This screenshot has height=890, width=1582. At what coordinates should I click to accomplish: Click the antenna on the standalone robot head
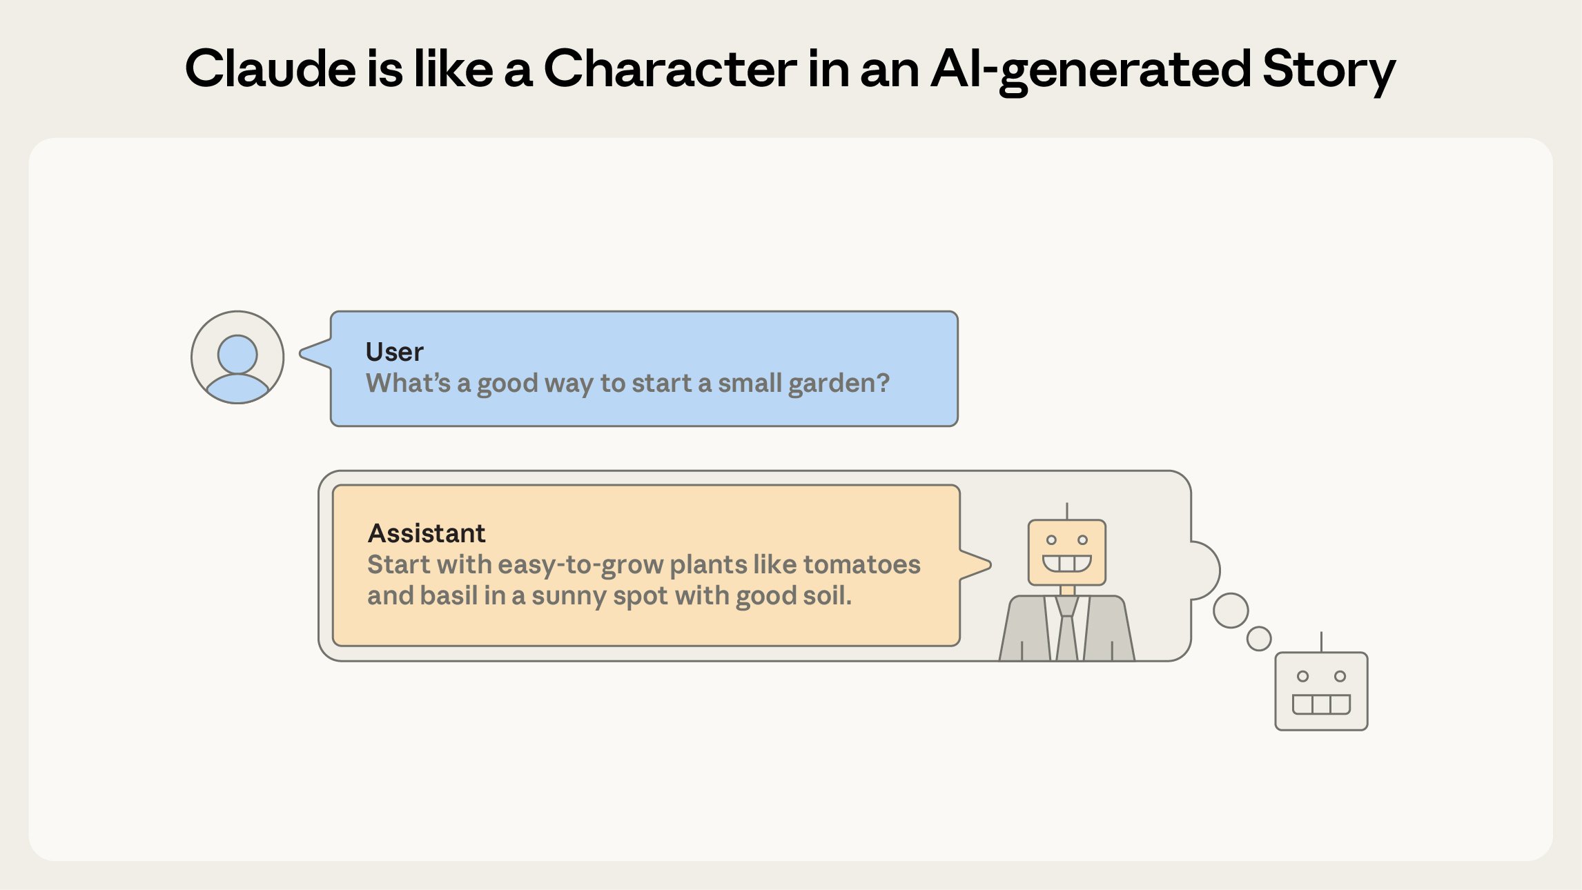1321,642
